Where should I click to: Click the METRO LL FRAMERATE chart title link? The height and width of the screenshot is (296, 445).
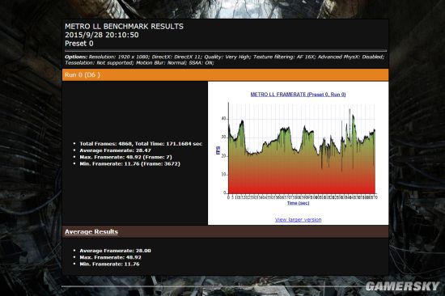(x=298, y=95)
